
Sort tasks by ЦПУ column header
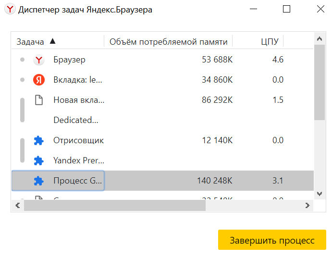[270, 42]
